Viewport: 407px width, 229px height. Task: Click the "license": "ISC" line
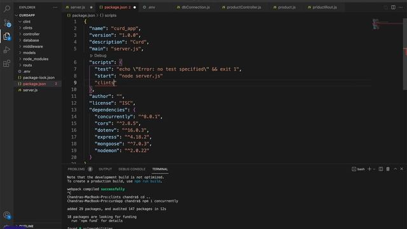pyautogui.click(x=112, y=103)
